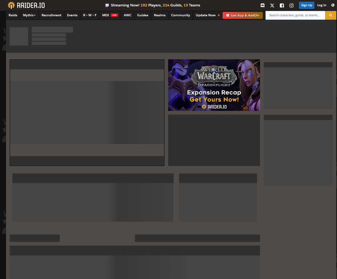
Task: Open the Recruitment menu
Action: click(x=51, y=15)
